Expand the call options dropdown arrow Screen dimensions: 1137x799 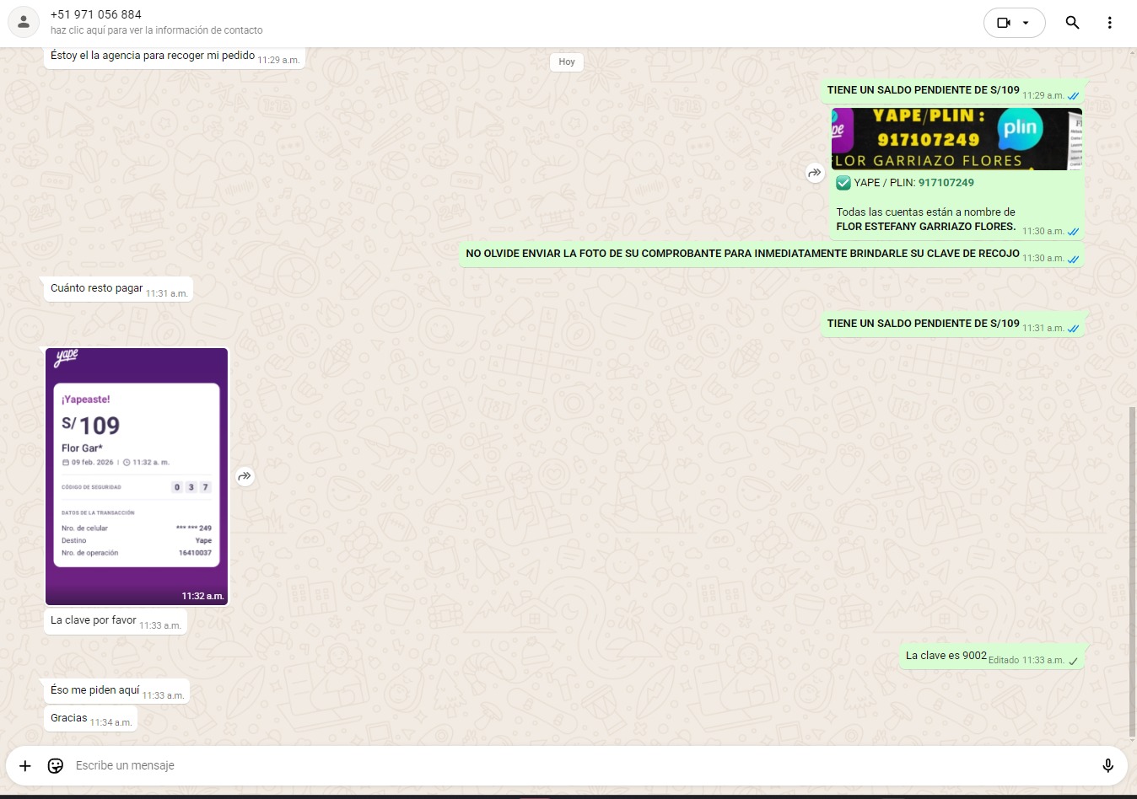click(x=1026, y=23)
